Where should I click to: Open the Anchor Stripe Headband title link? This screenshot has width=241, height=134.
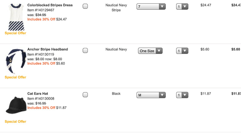[x=48, y=49]
